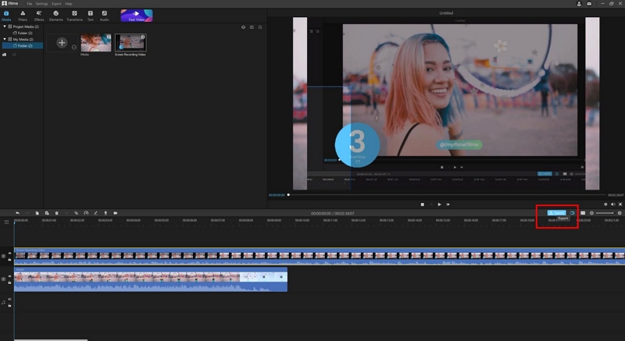
Task: Lock the Media video track
Action: (9, 282)
